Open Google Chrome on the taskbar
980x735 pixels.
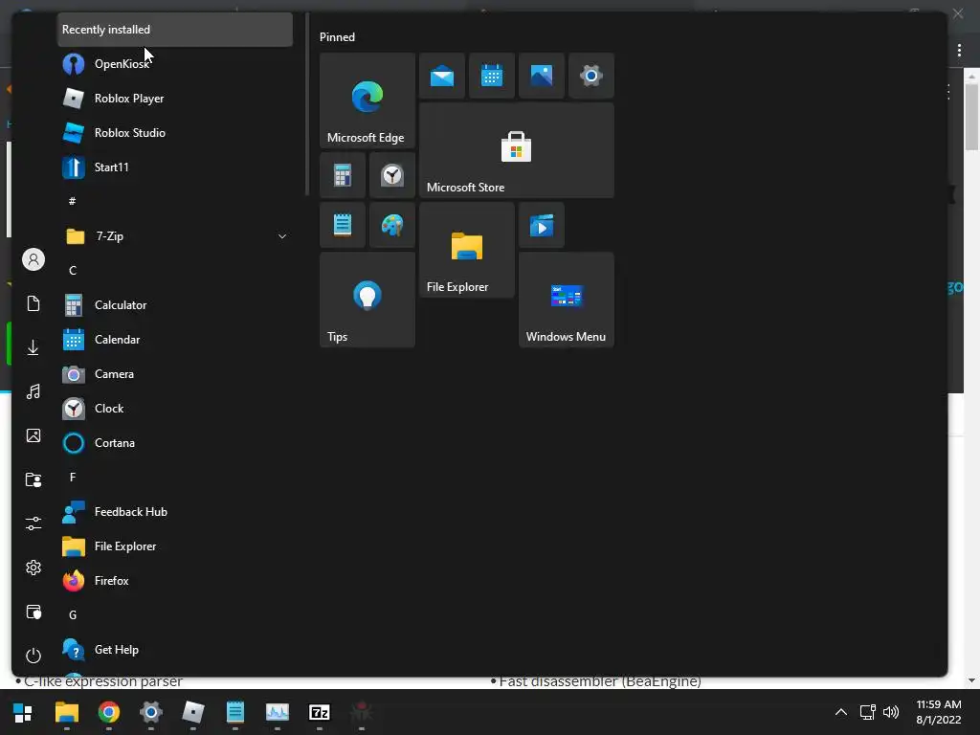(x=109, y=712)
